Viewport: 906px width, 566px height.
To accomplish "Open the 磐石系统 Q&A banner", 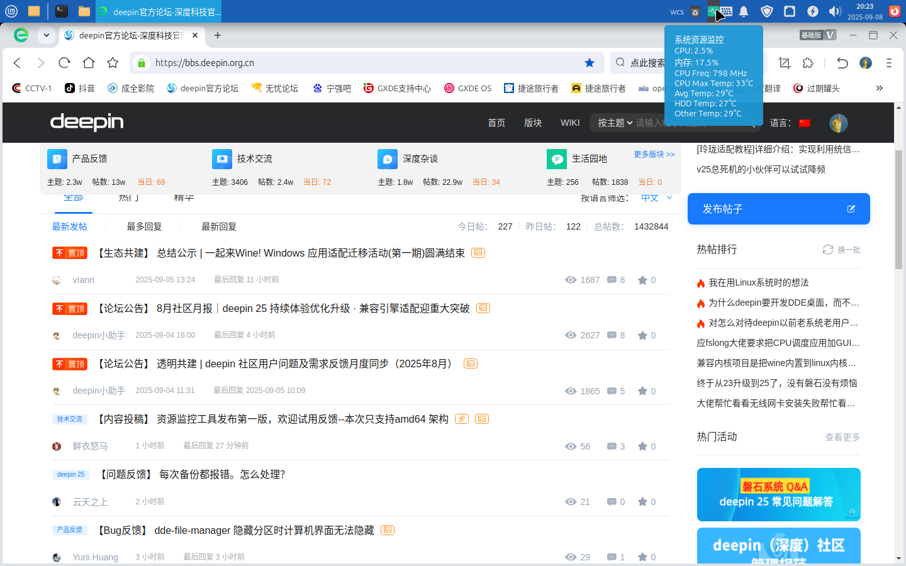I will 779,494.
